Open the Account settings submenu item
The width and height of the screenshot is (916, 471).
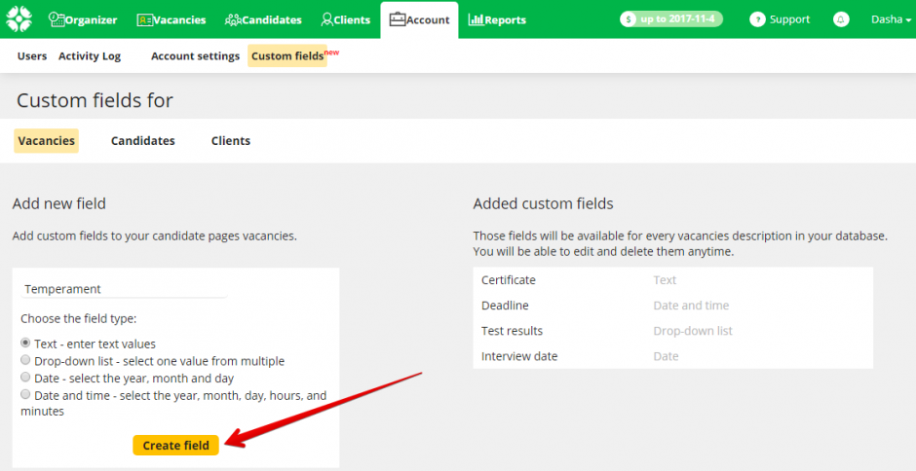(x=195, y=56)
